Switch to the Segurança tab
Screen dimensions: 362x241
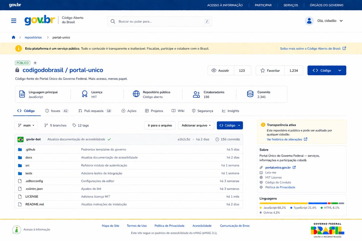[202, 111]
